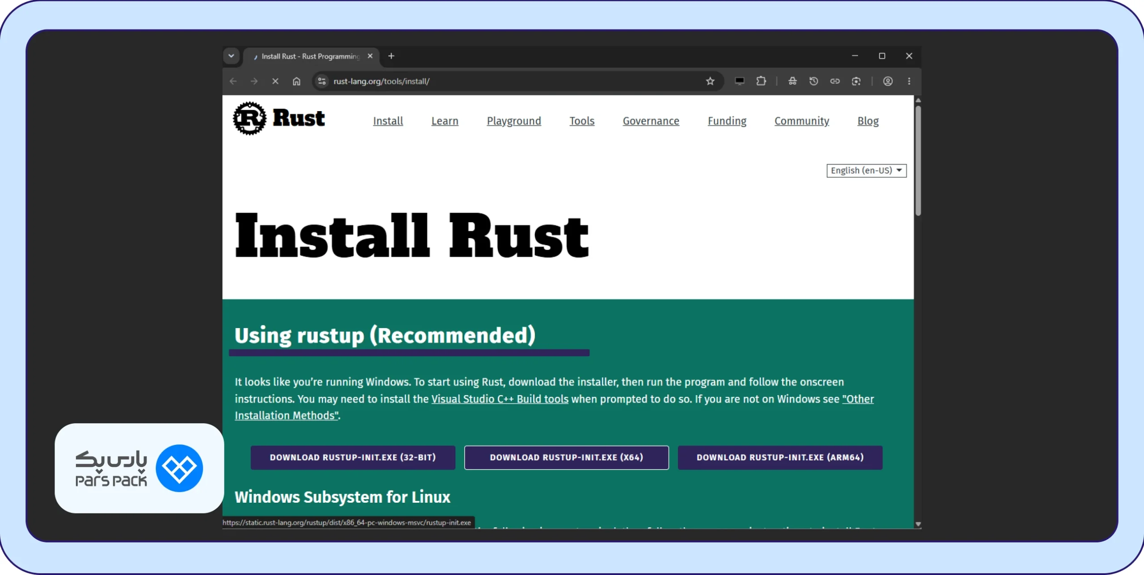Download rustup-init.exe (32-bit)
1144x575 pixels.
(x=353, y=458)
